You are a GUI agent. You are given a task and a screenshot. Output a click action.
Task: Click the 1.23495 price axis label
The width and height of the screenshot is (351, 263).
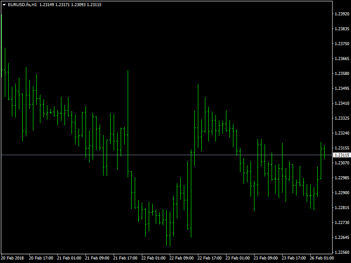[342, 89]
